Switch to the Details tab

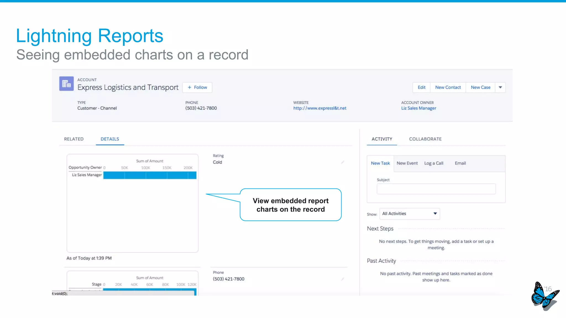pos(110,139)
